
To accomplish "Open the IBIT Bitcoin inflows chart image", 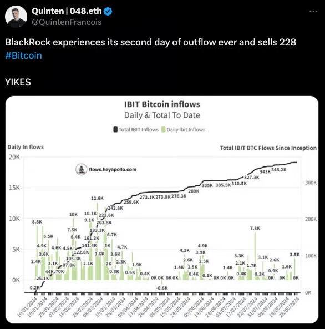I will [162, 209].
